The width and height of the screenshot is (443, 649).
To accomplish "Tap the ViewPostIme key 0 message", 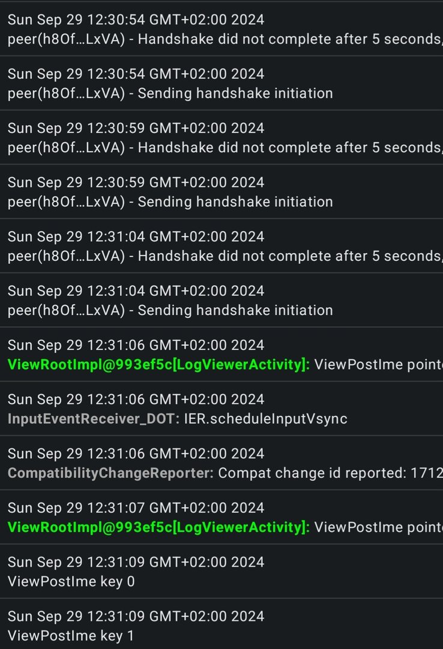I will tap(71, 581).
